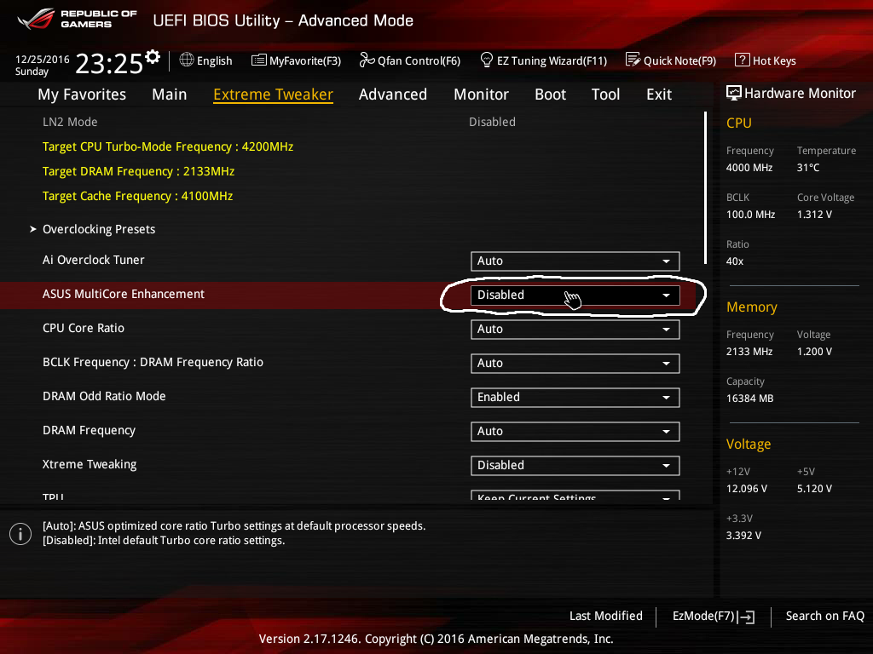Switch to the Main tab
The width and height of the screenshot is (873, 654).
tap(170, 95)
